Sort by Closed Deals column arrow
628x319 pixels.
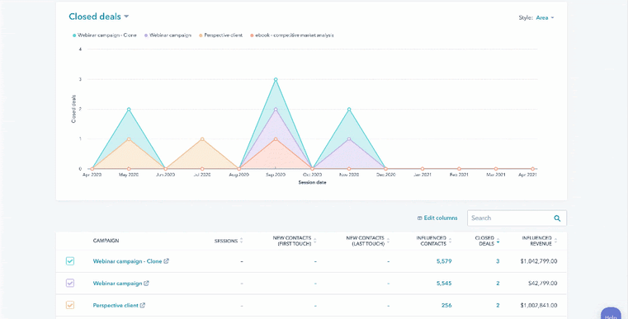tap(498, 241)
